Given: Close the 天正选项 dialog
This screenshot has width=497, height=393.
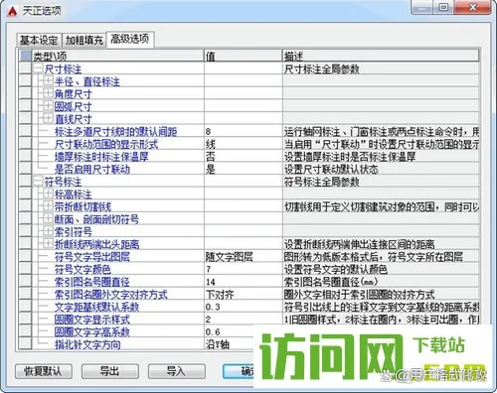Looking at the screenshot, I should [x=473, y=7].
